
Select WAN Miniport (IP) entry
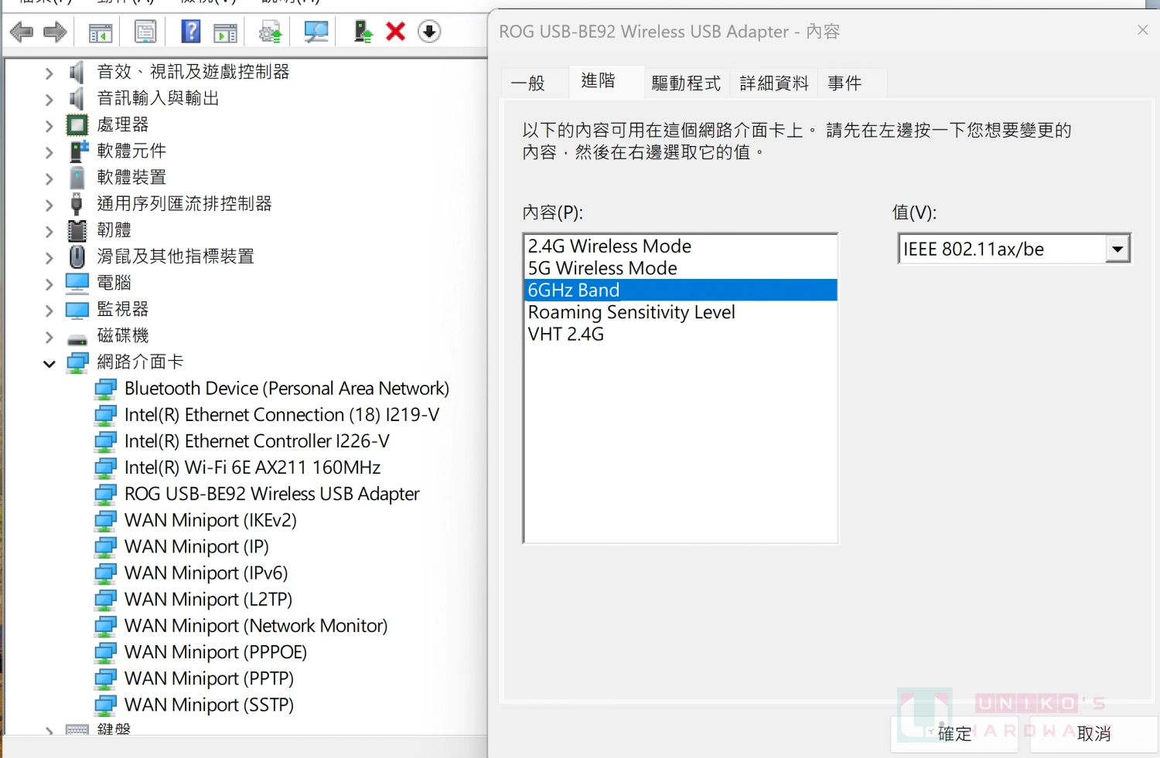pyautogui.click(x=196, y=547)
